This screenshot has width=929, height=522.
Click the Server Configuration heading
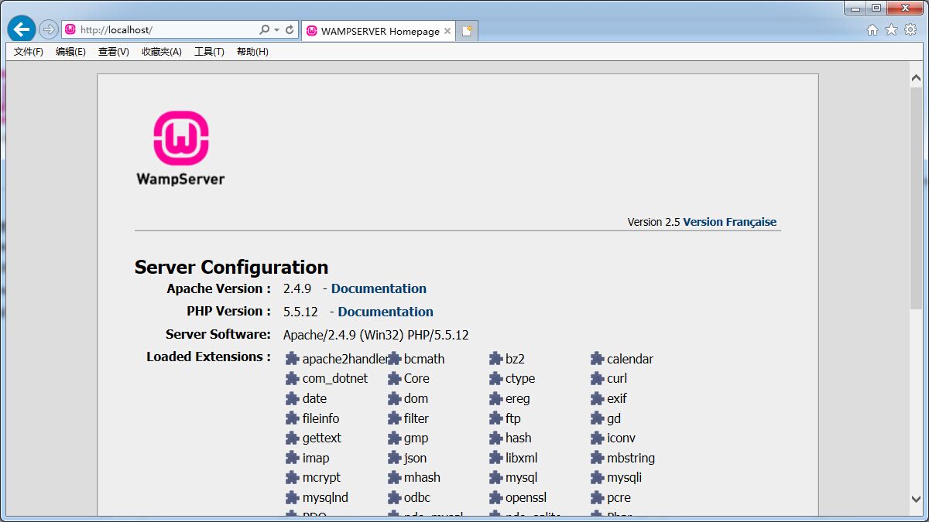231,267
